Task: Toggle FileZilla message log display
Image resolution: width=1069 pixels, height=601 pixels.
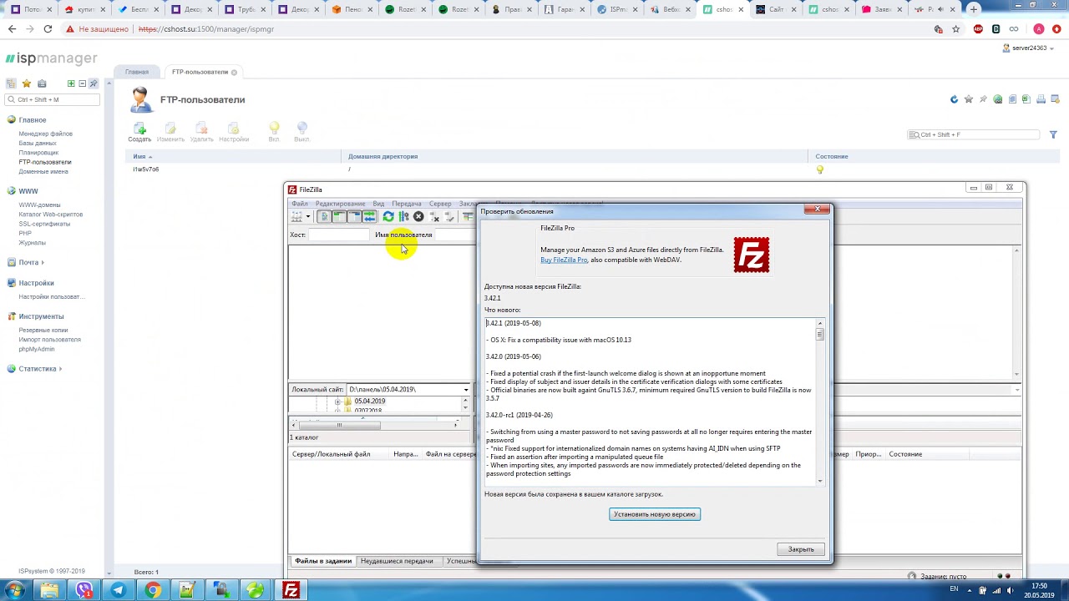Action: pyautogui.click(x=324, y=216)
